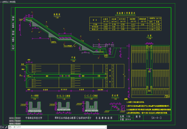Select the 平面 view heading
This screenshot has width=187, height=129.
click(73, 57)
